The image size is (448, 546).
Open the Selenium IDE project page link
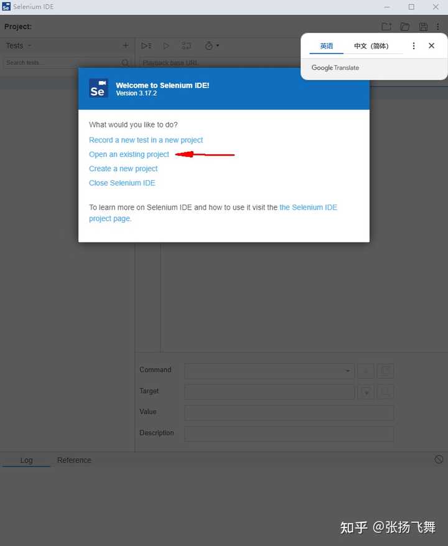click(x=308, y=208)
